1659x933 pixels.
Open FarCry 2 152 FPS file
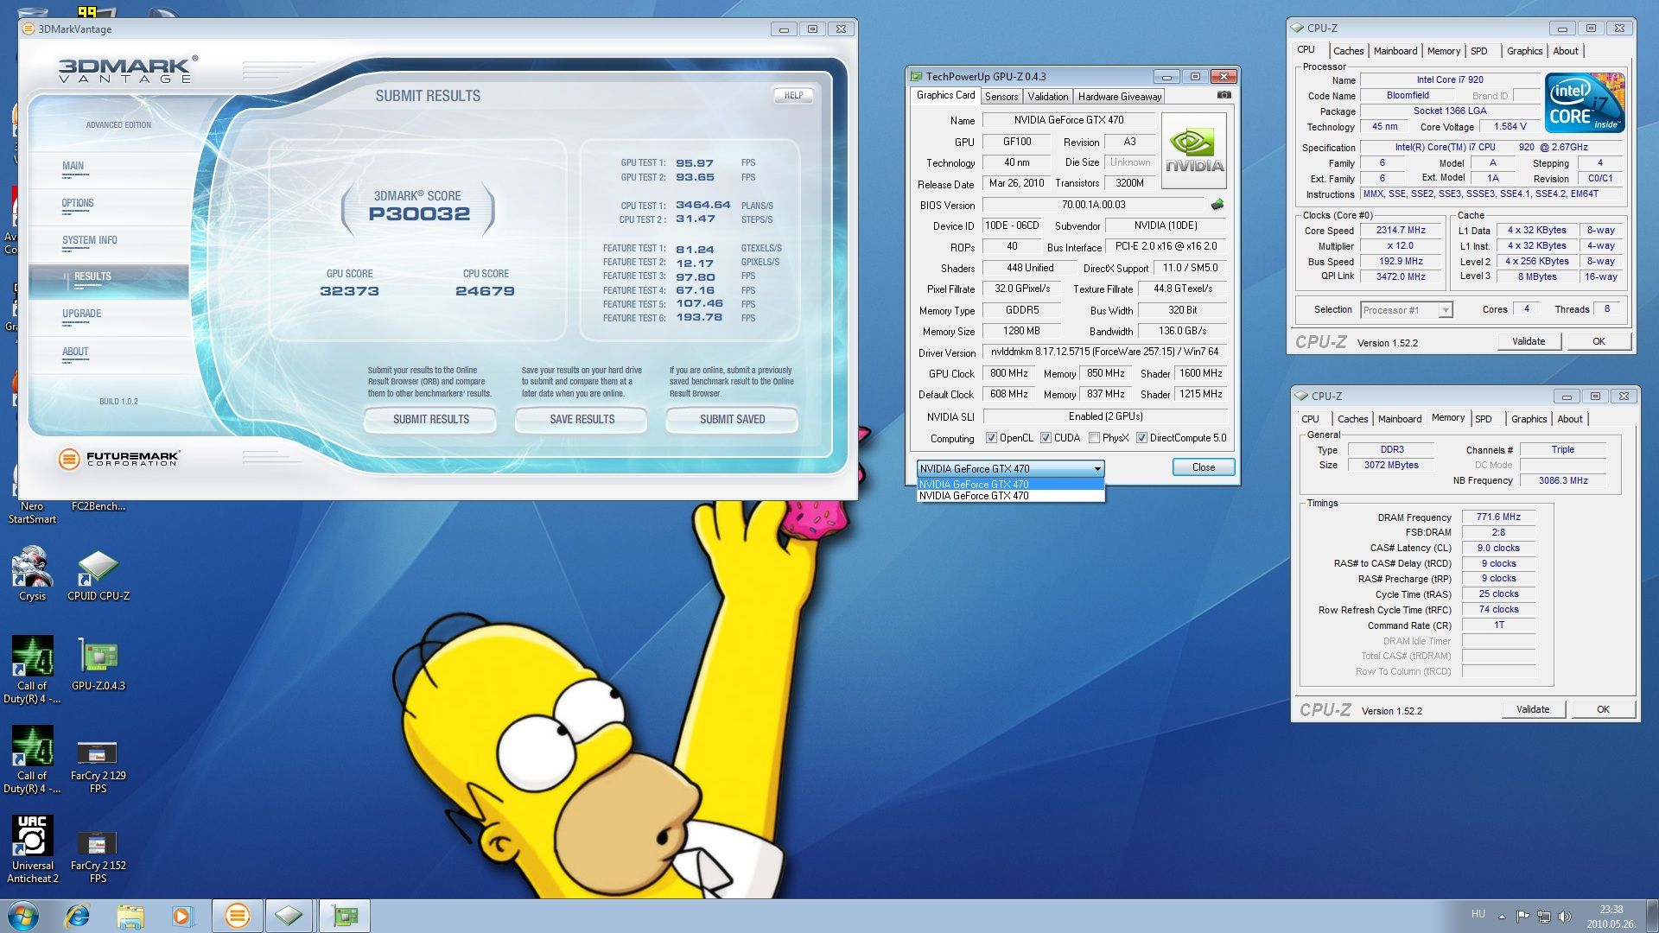[98, 842]
